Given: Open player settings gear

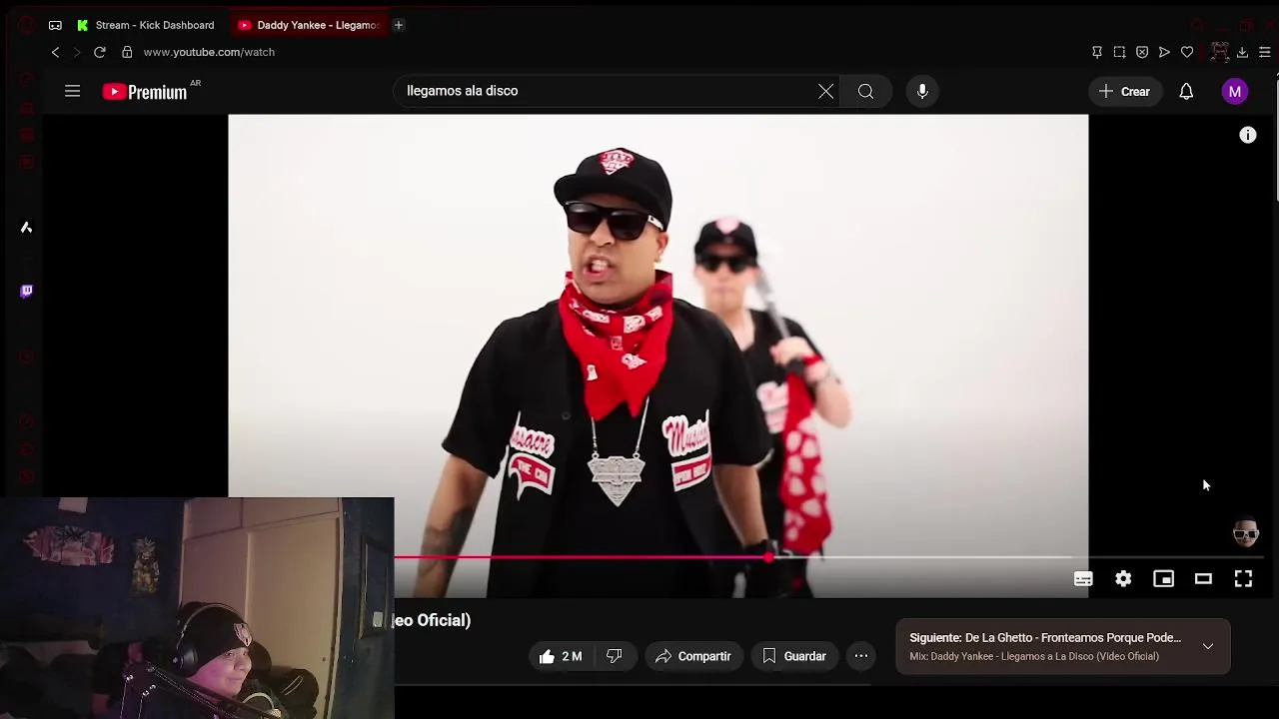Looking at the screenshot, I should pos(1123,579).
